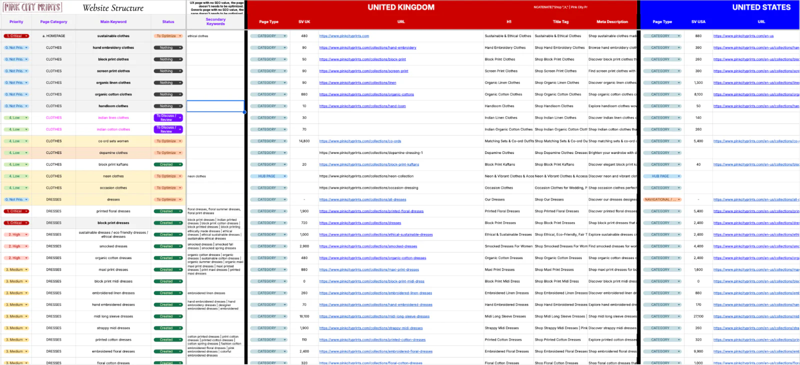
Task: Select the H1 cell 'Matching Sets & Co-ord Outfits'
Action: click(x=508, y=141)
